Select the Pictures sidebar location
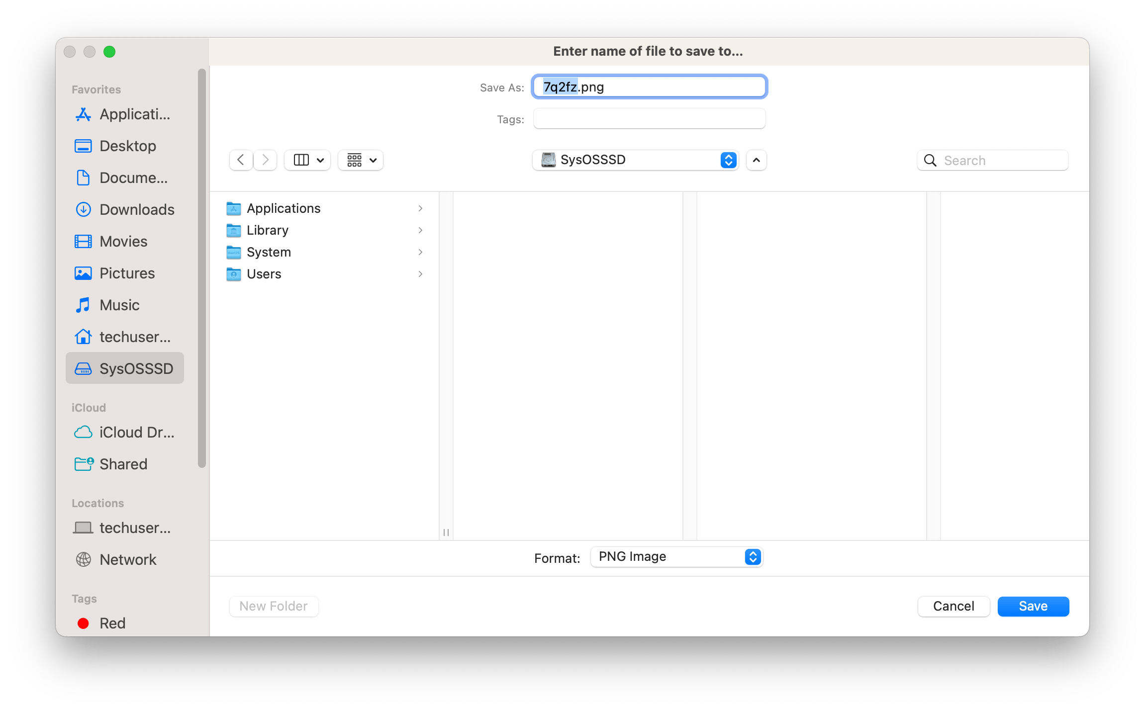The height and width of the screenshot is (710, 1145). [127, 273]
